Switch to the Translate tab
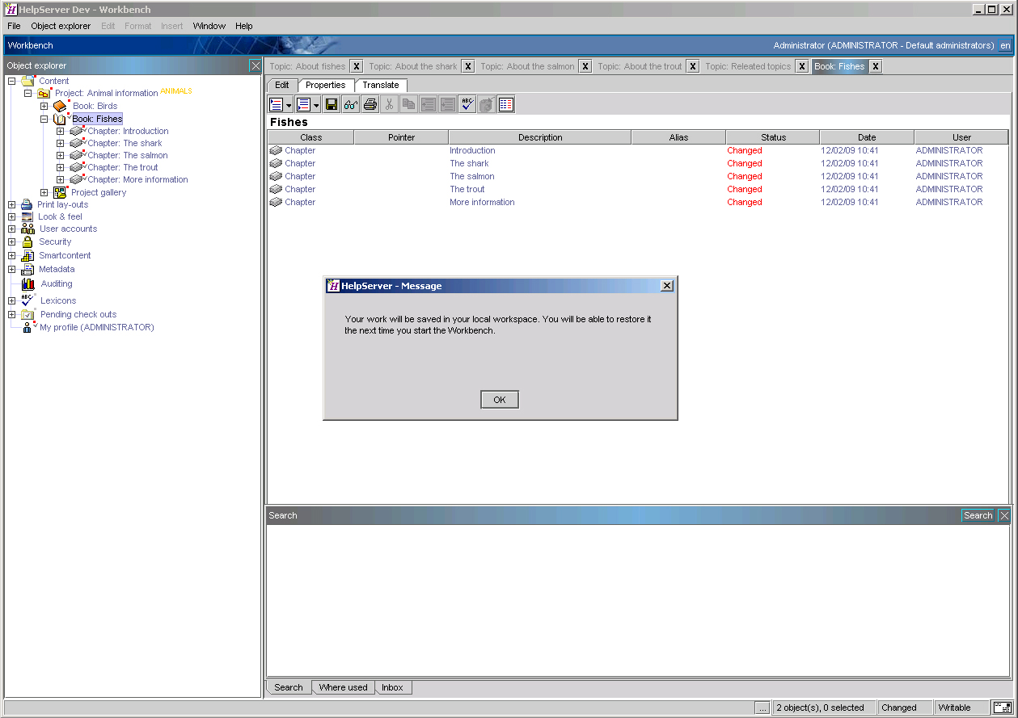The height and width of the screenshot is (718, 1018). 380,85
